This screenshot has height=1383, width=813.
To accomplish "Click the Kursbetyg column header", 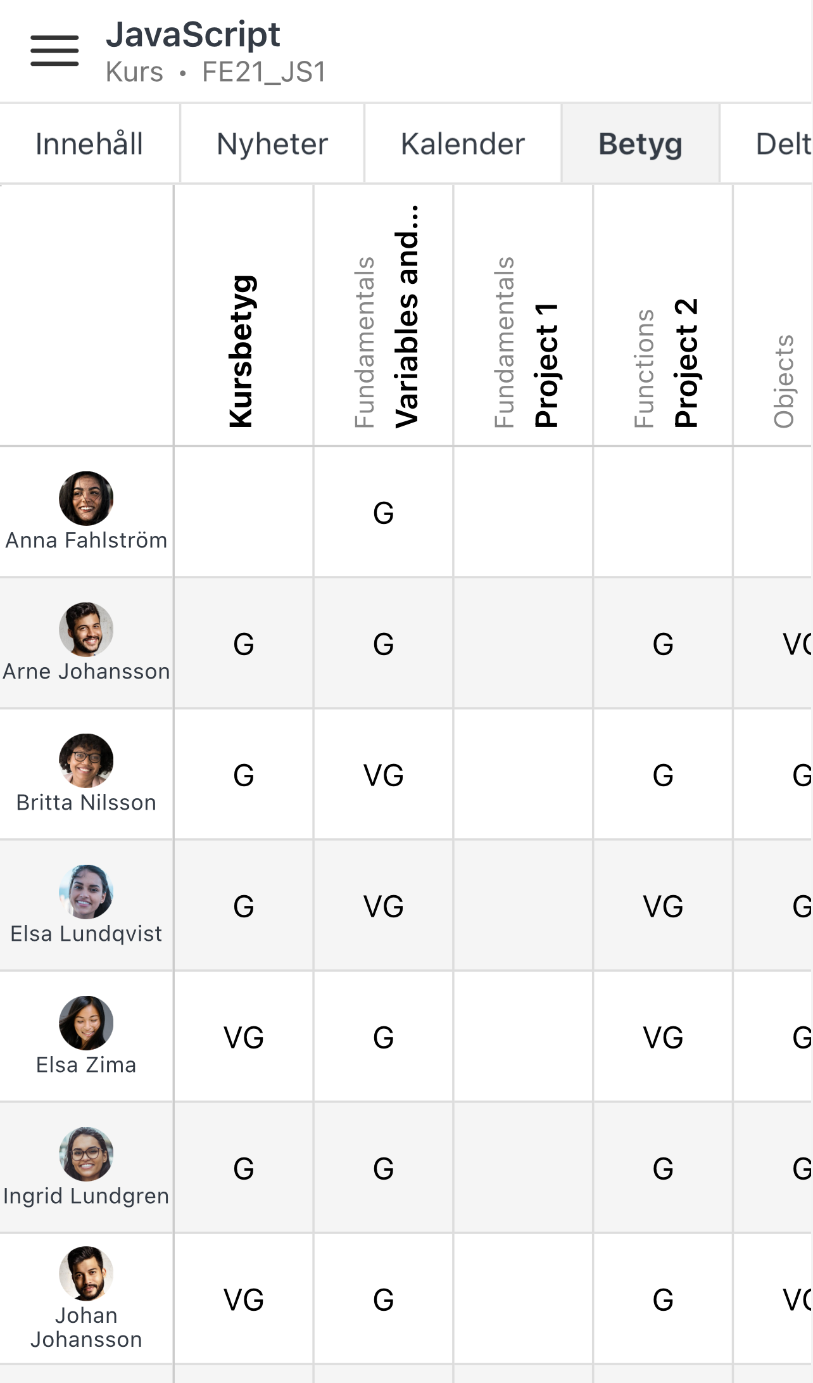I will click(x=243, y=352).
